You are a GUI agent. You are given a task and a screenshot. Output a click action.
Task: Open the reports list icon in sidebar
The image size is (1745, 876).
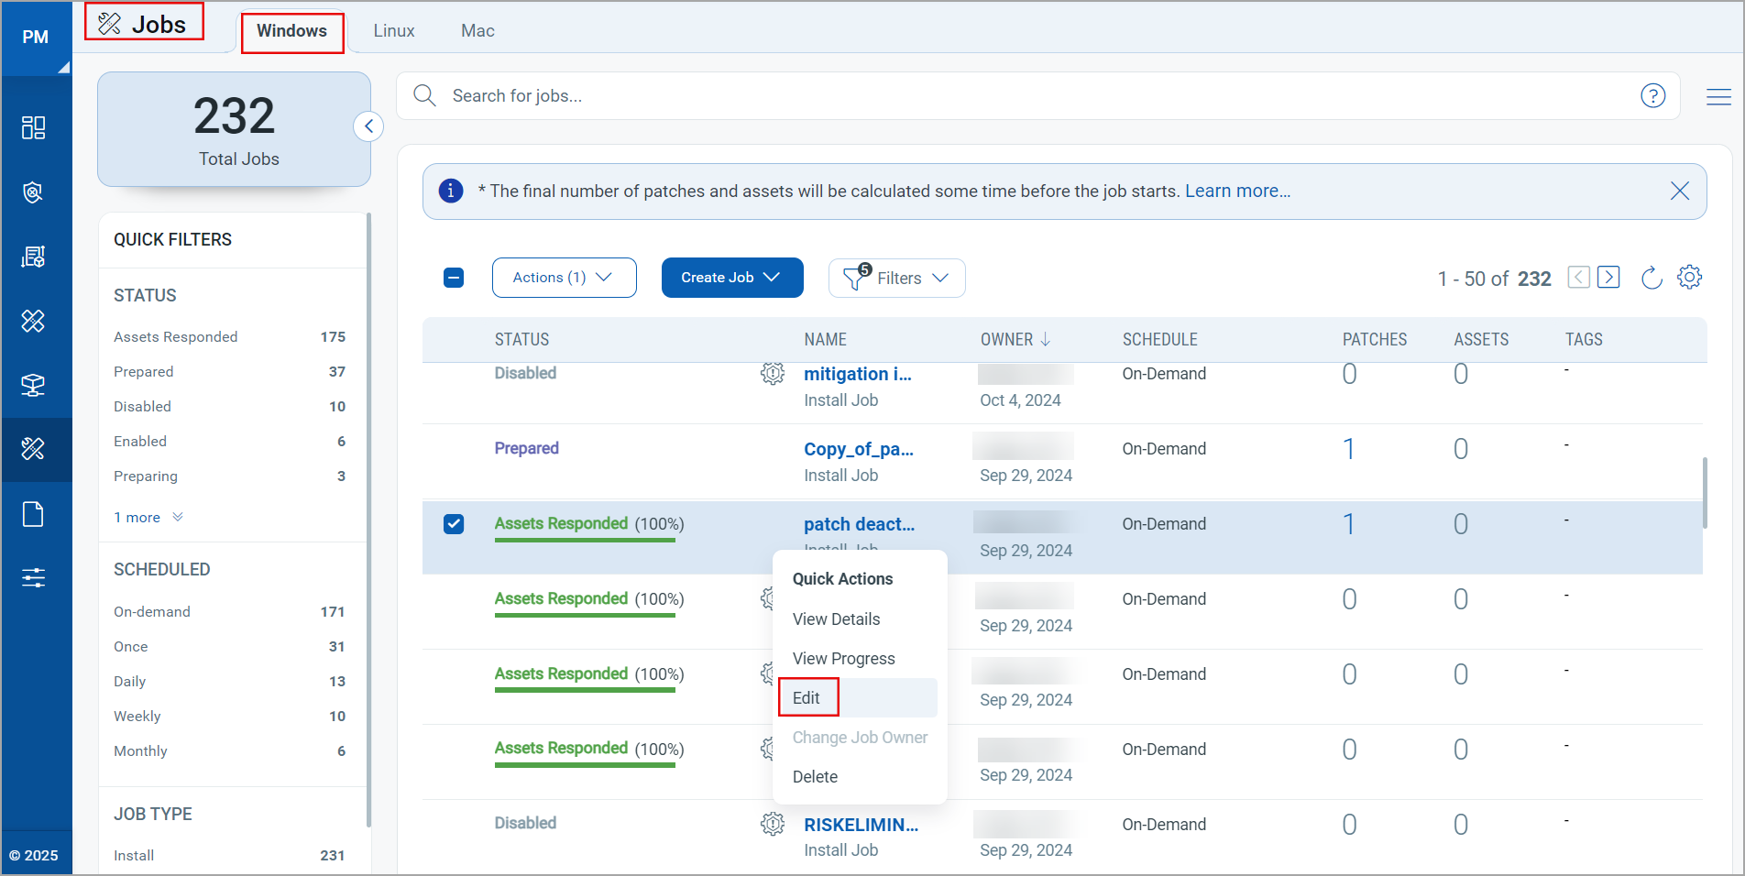[34, 257]
